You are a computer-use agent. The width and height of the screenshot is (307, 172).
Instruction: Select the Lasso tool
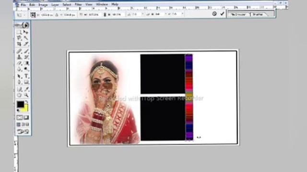(19, 38)
